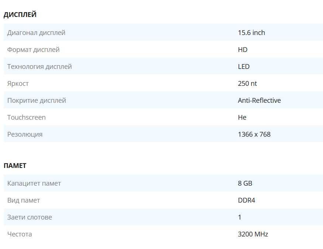Click the 250 nt brightness value
The image size is (323, 249).
point(247,84)
